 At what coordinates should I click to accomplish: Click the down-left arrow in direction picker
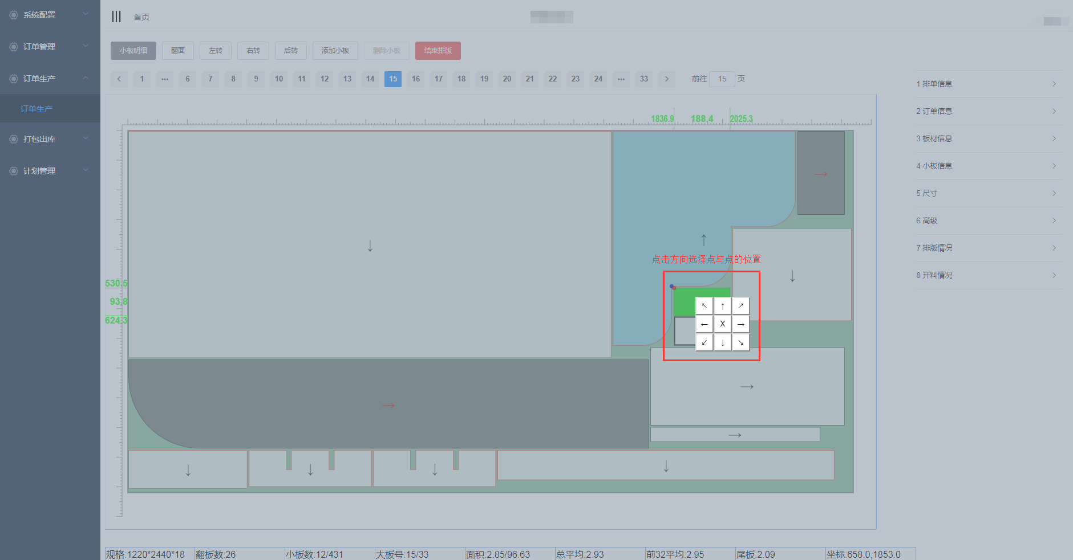click(704, 342)
